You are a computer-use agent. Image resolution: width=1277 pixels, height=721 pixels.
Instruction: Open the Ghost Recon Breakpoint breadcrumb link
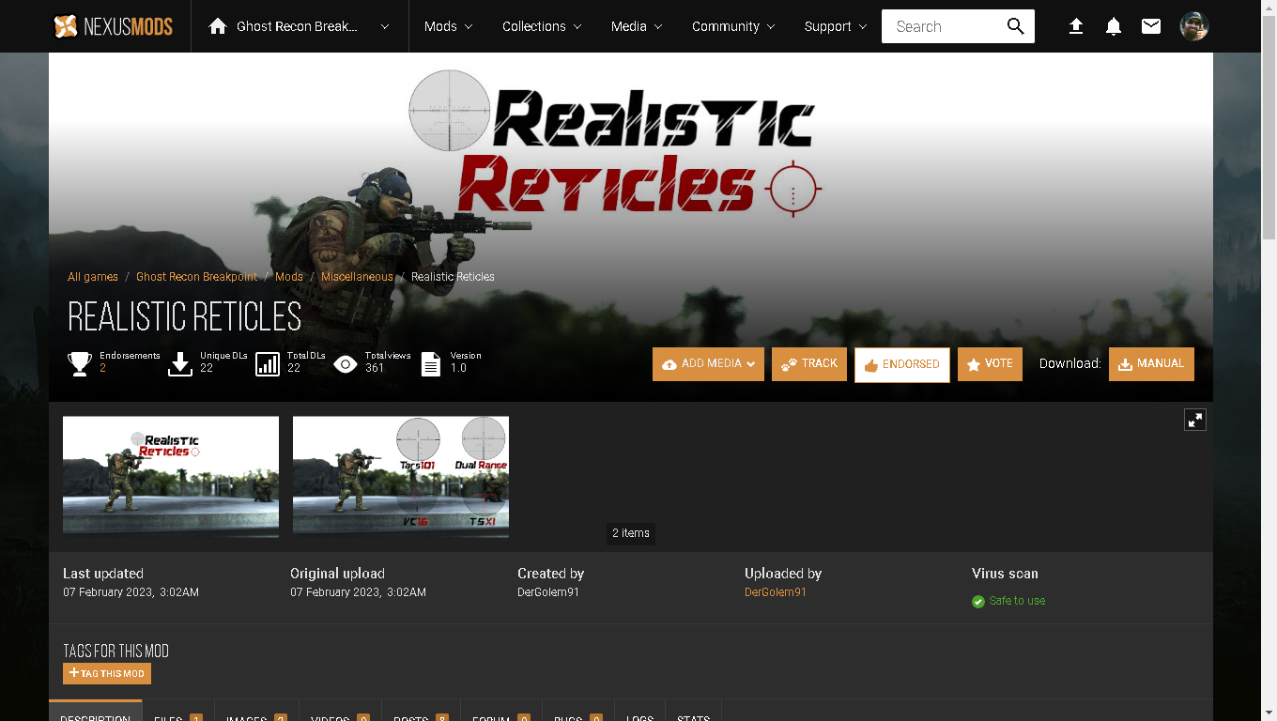click(197, 277)
